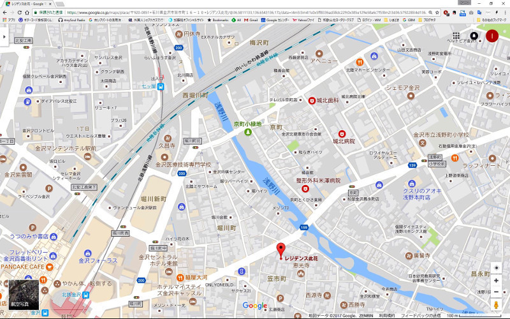Click the red pin for レジデンス此花

click(280, 251)
